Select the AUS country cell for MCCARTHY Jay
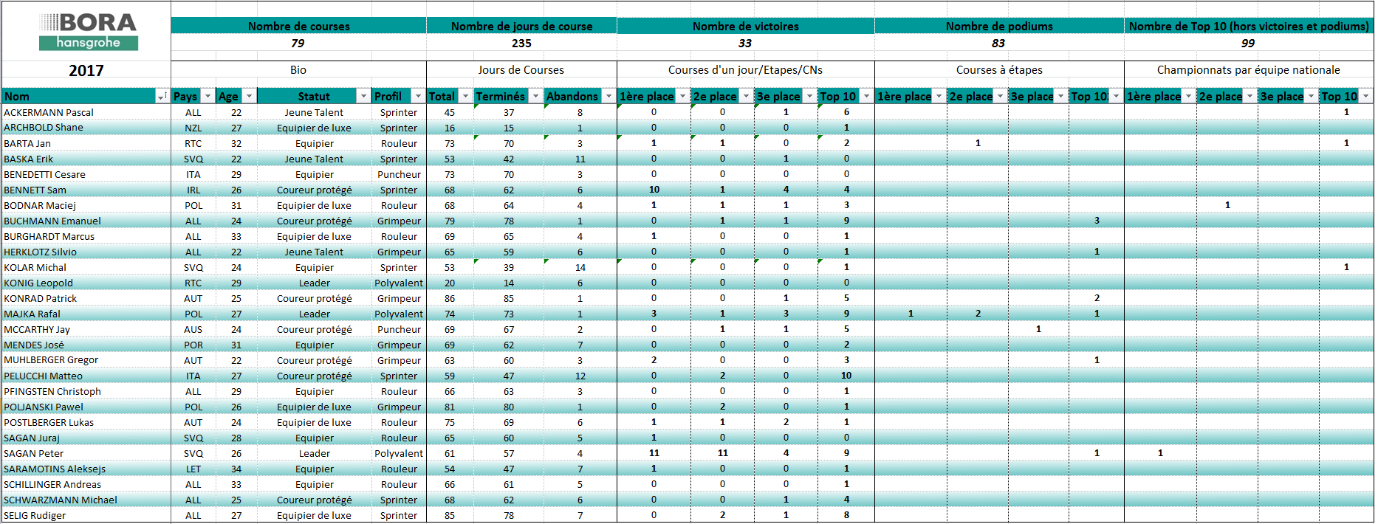Image resolution: width=1378 pixels, height=524 pixels. 193,329
